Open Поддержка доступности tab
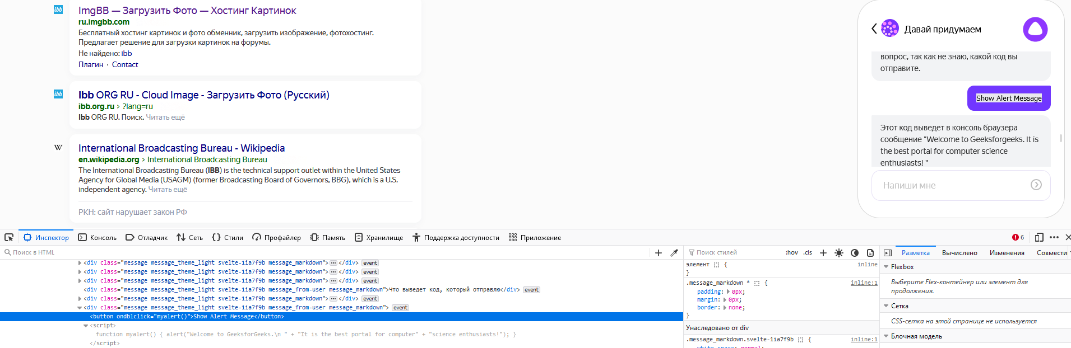The width and height of the screenshot is (1071, 348). (x=456, y=237)
